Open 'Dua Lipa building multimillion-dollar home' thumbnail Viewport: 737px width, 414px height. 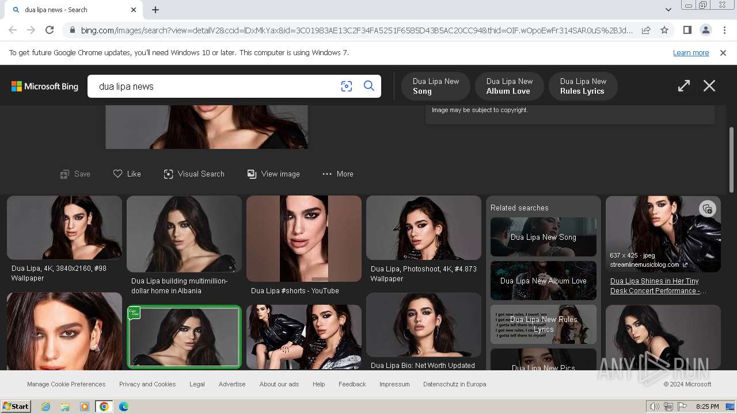click(x=184, y=234)
